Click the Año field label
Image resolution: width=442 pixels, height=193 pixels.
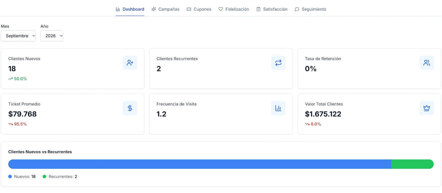click(x=44, y=26)
